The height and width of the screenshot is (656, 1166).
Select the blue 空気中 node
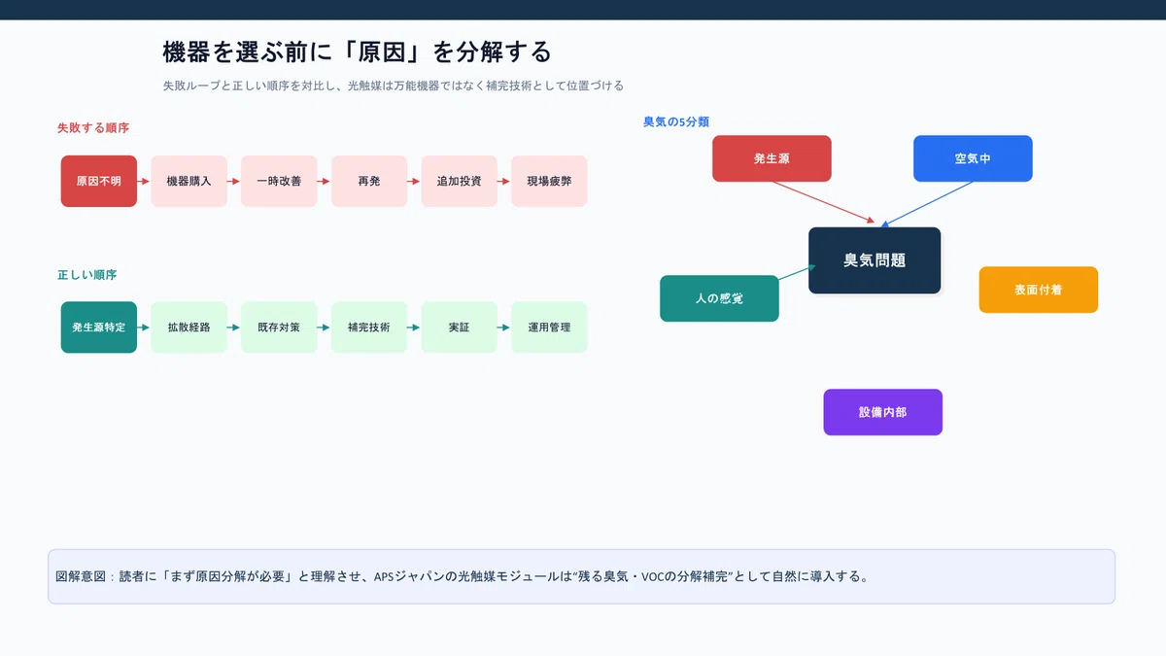pos(973,158)
